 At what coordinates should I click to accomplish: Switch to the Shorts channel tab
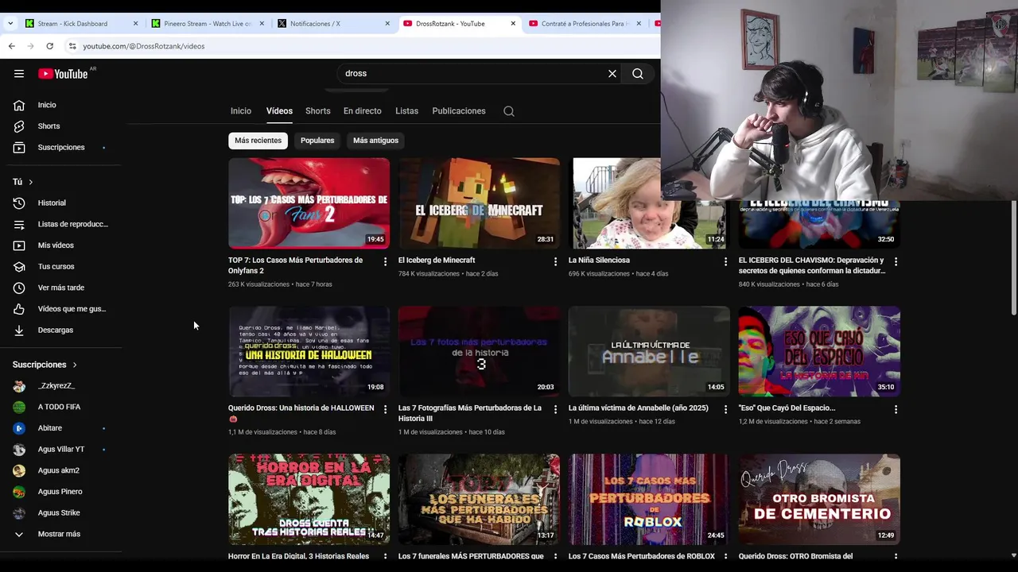318,111
